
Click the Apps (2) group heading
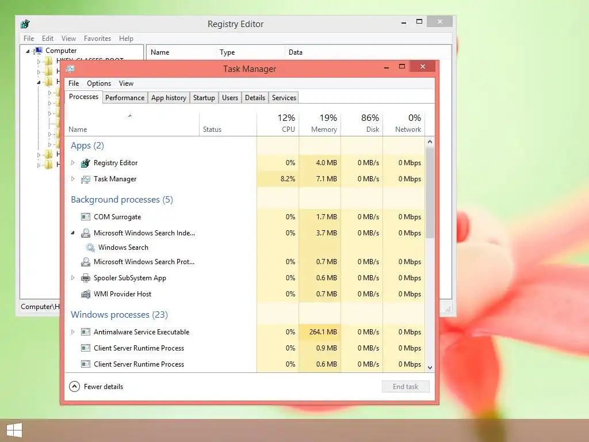point(87,146)
